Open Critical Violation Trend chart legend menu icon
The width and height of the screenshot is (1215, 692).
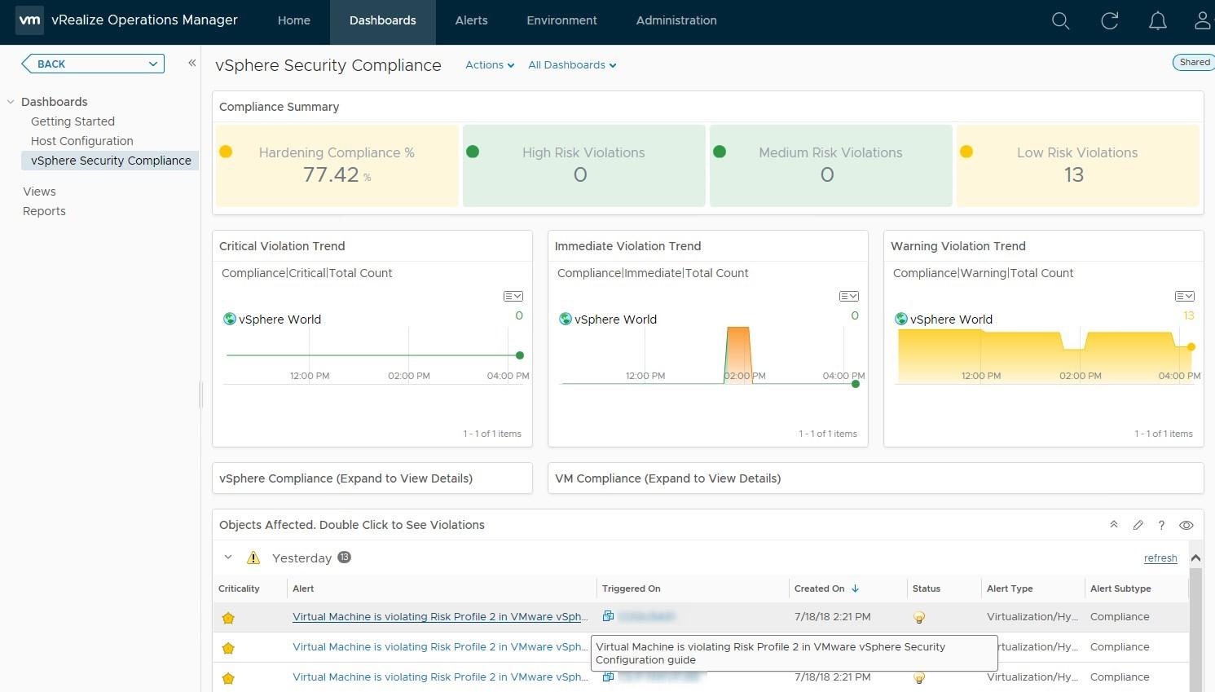513,296
